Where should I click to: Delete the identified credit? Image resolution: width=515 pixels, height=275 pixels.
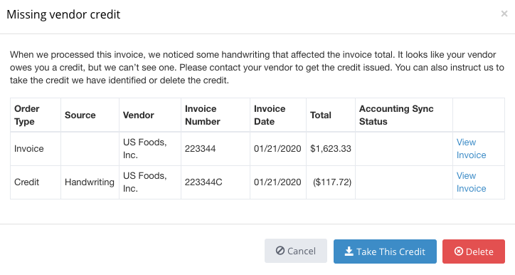click(x=474, y=251)
